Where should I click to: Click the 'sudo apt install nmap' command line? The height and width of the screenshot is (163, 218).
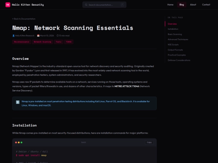(31, 155)
